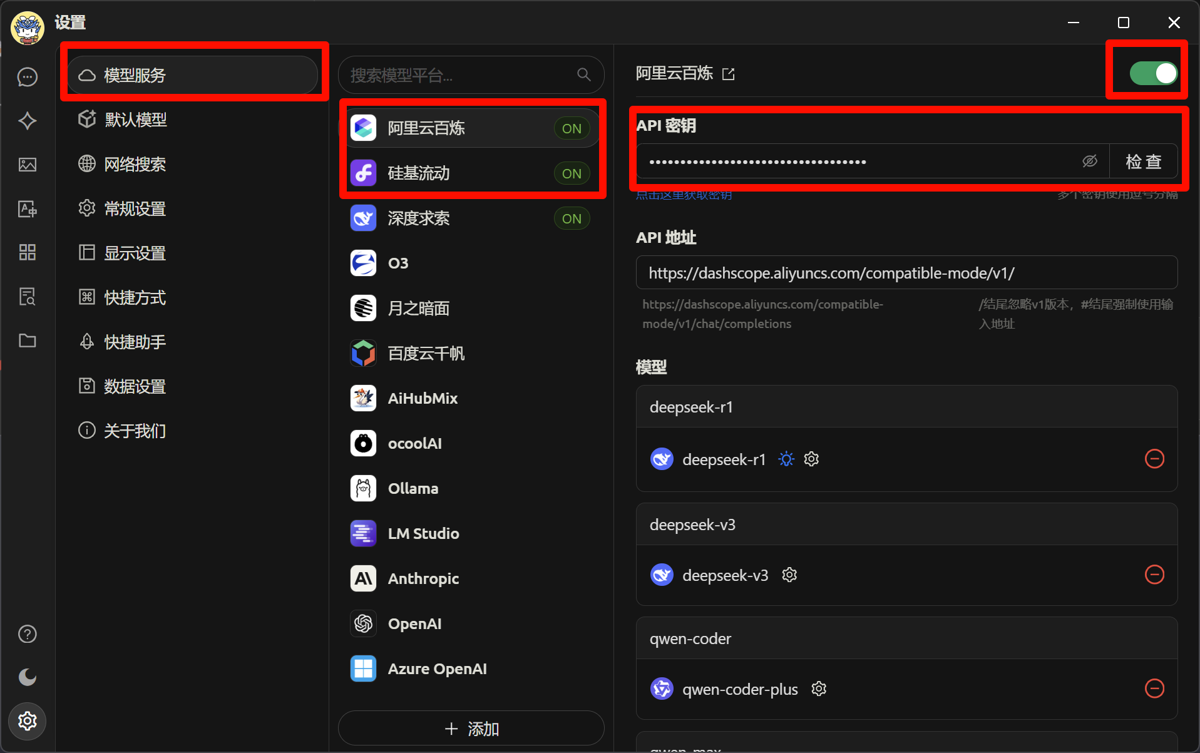This screenshot has height=753, width=1200.
Task: Open the agents sparkle sidebar icon
Action: click(28, 121)
